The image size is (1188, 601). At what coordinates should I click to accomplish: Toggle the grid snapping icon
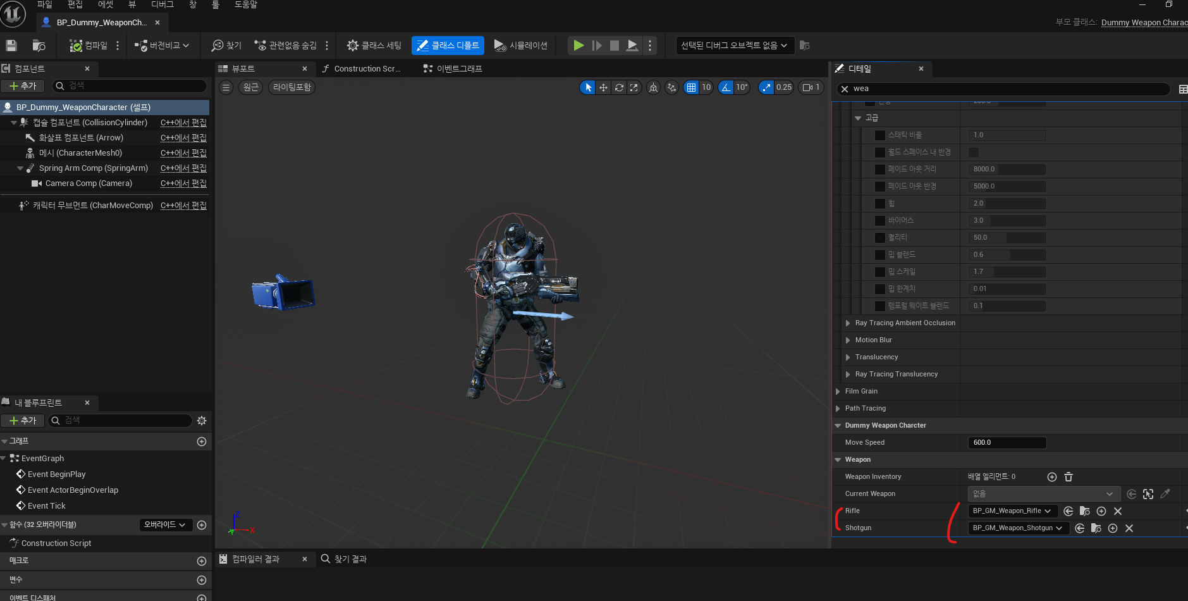point(691,87)
